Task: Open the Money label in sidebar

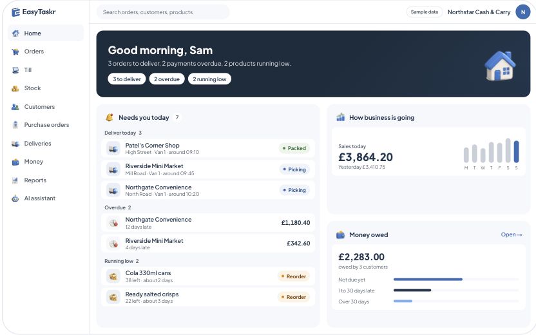Action: point(33,162)
